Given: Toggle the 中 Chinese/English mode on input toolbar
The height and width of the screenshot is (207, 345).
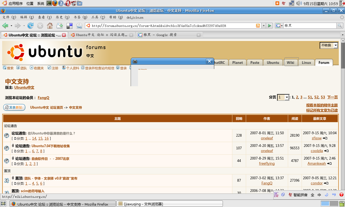Looking at the screenshot, I should [x=319, y=195].
